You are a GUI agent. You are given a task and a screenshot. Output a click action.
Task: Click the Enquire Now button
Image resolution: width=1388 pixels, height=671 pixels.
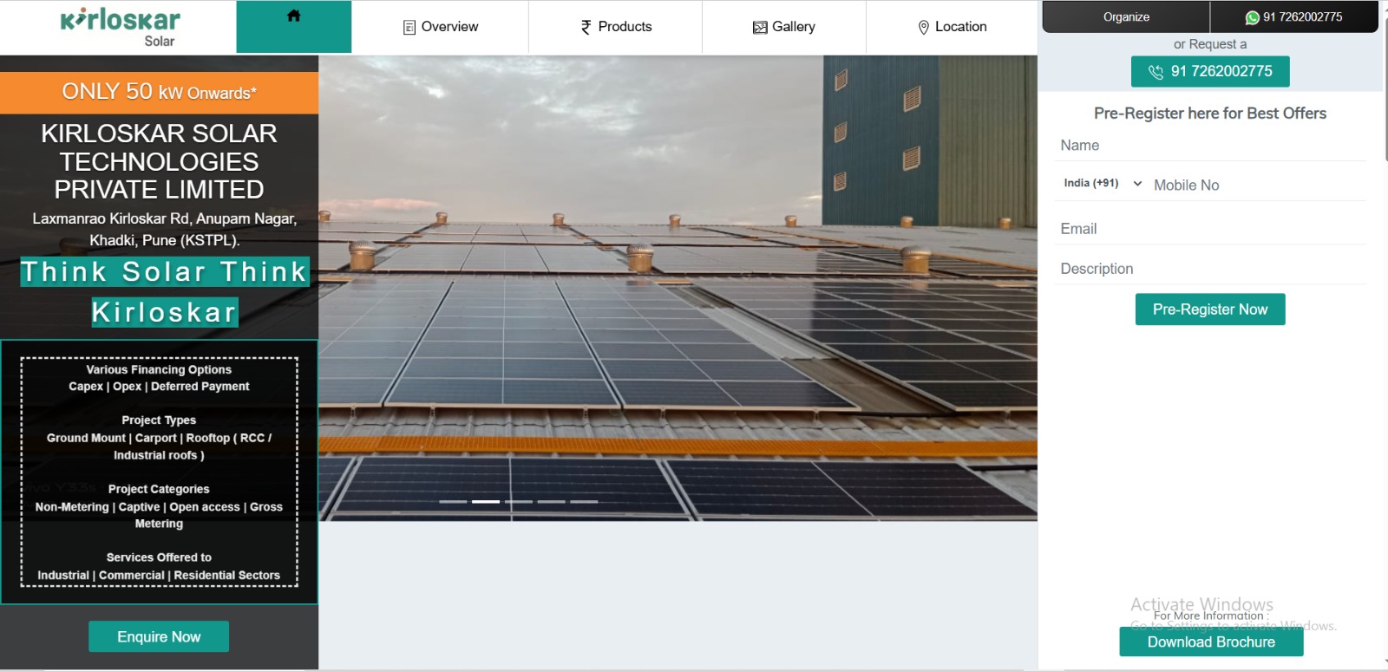coord(159,636)
